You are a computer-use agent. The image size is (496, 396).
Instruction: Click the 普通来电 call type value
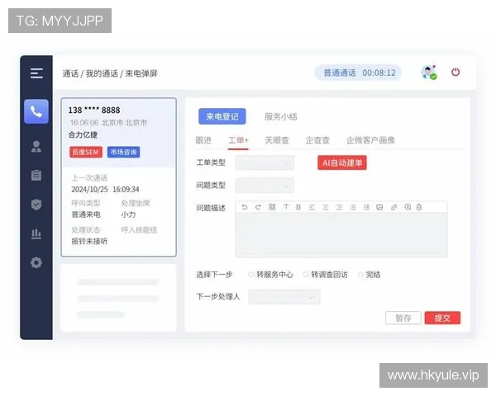[x=86, y=214]
